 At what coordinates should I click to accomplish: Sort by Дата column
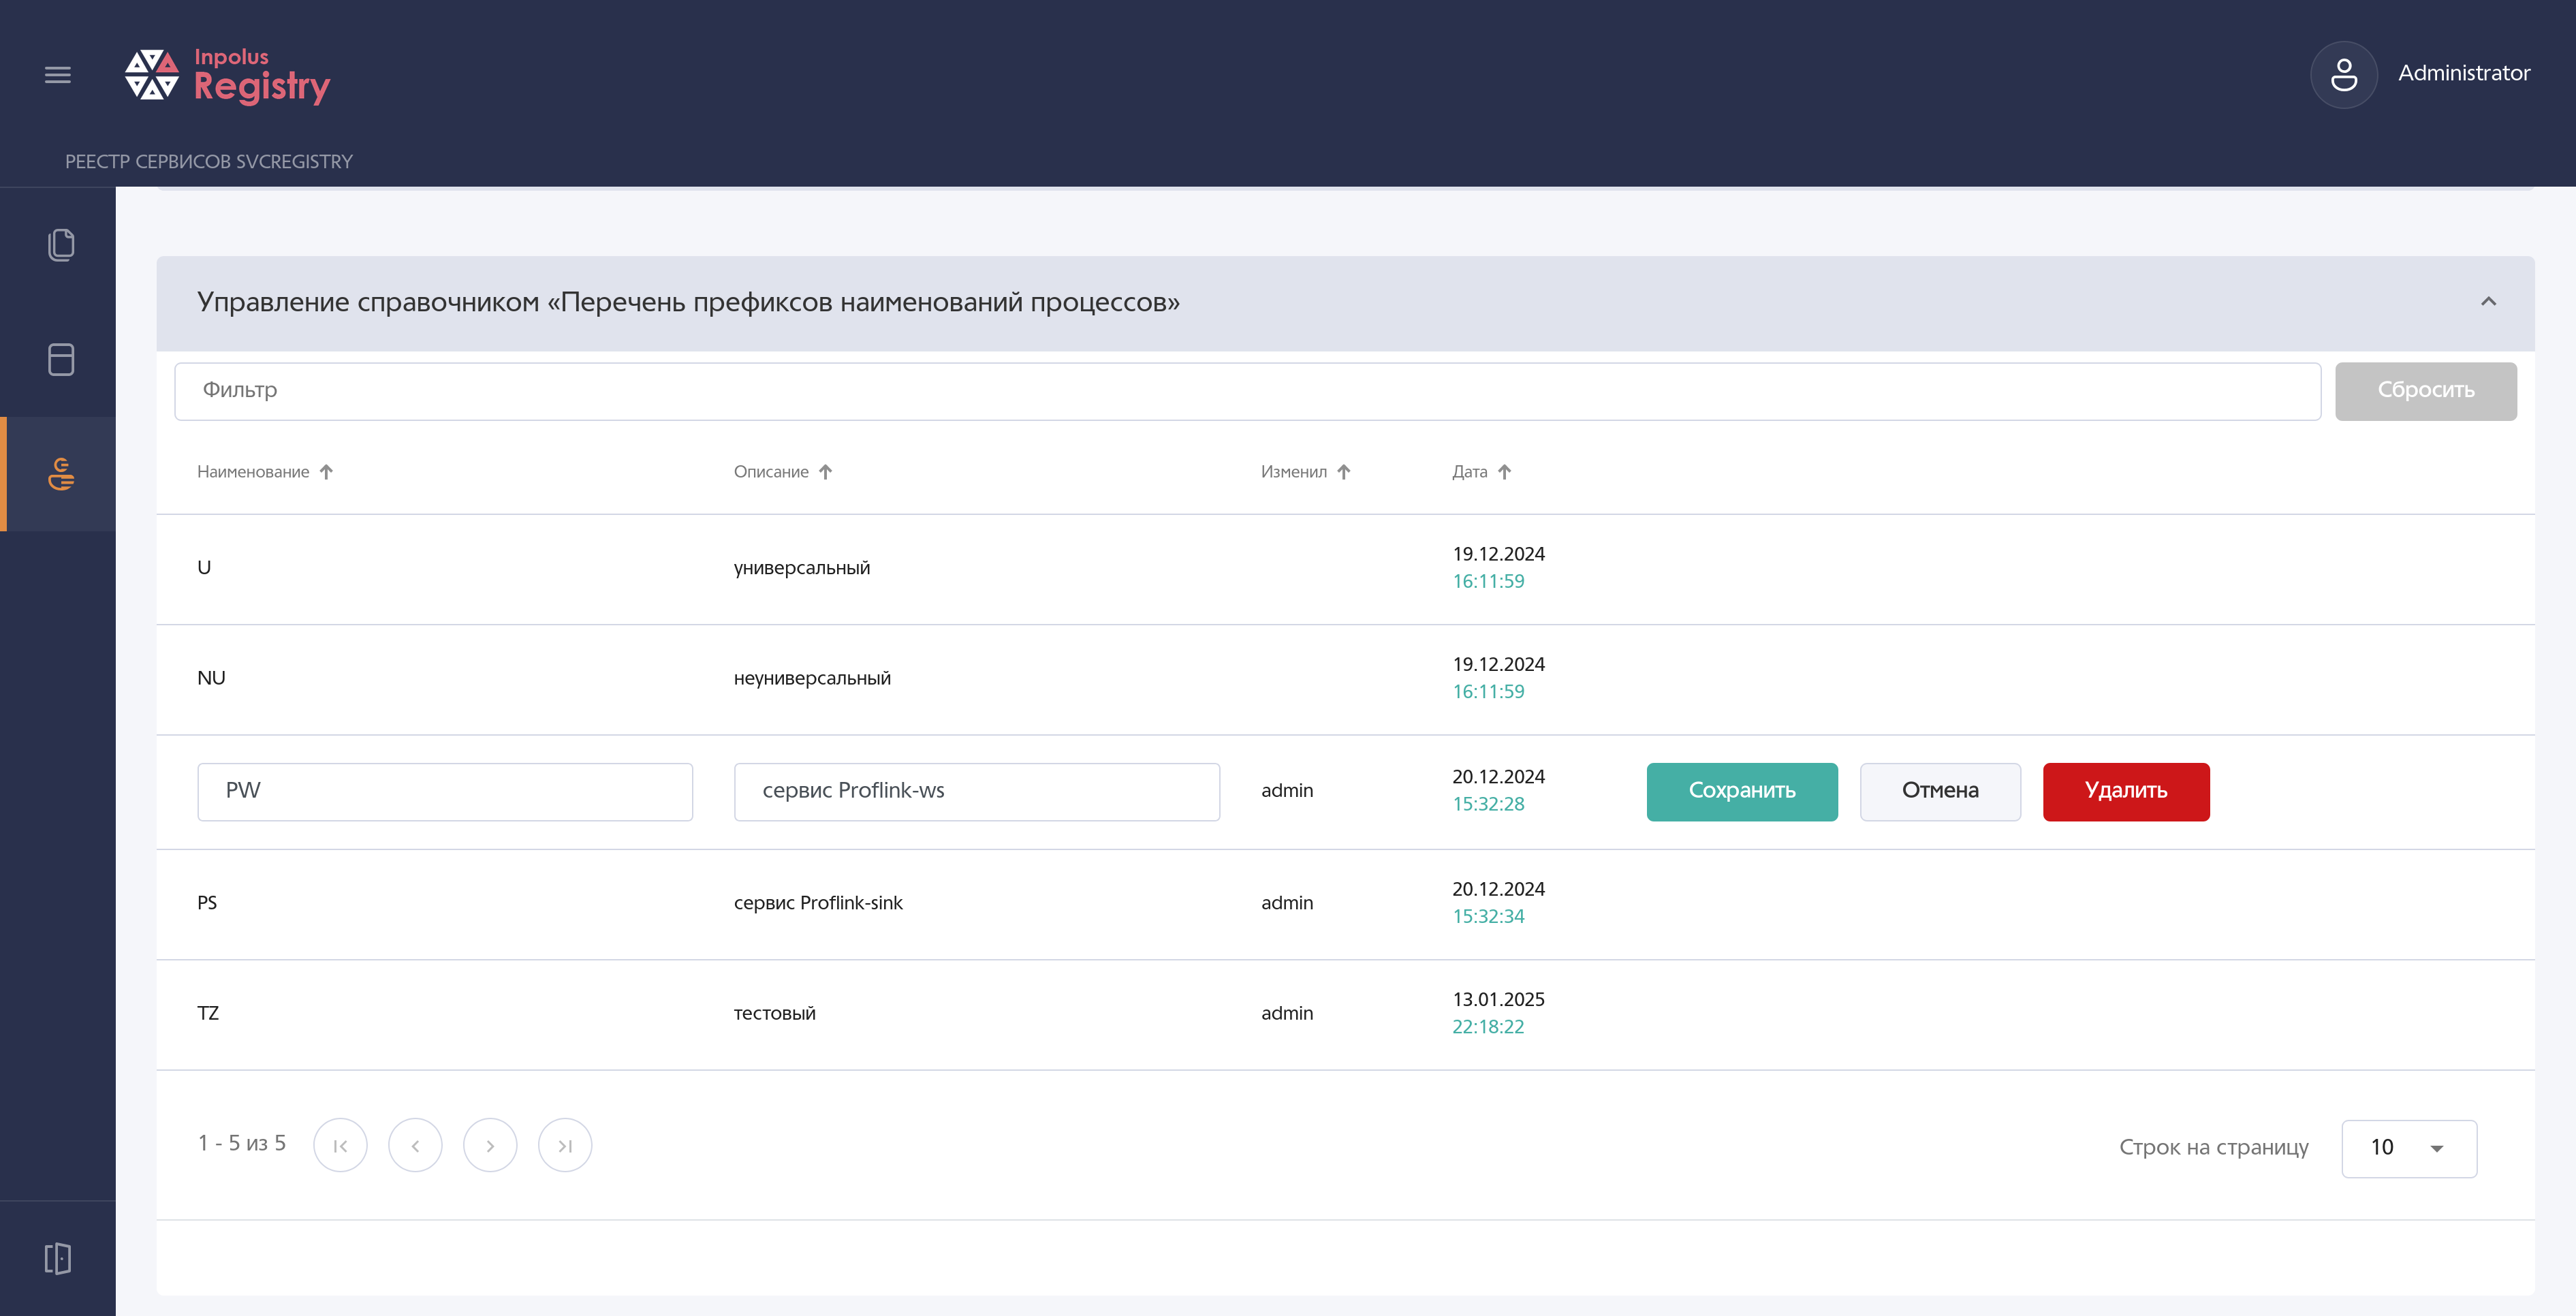point(1504,472)
